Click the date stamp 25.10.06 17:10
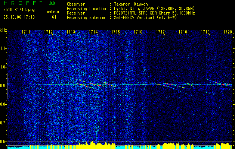The height and width of the screenshot is (149, 235). (x=19, y=17)
